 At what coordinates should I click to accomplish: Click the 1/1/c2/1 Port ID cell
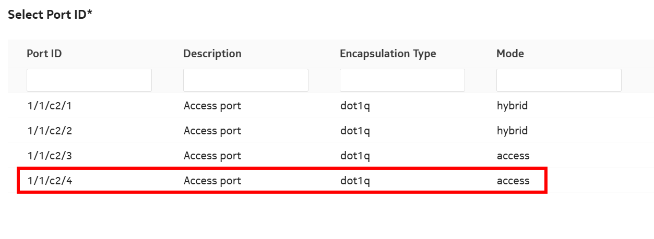click(x=50, y=106)
